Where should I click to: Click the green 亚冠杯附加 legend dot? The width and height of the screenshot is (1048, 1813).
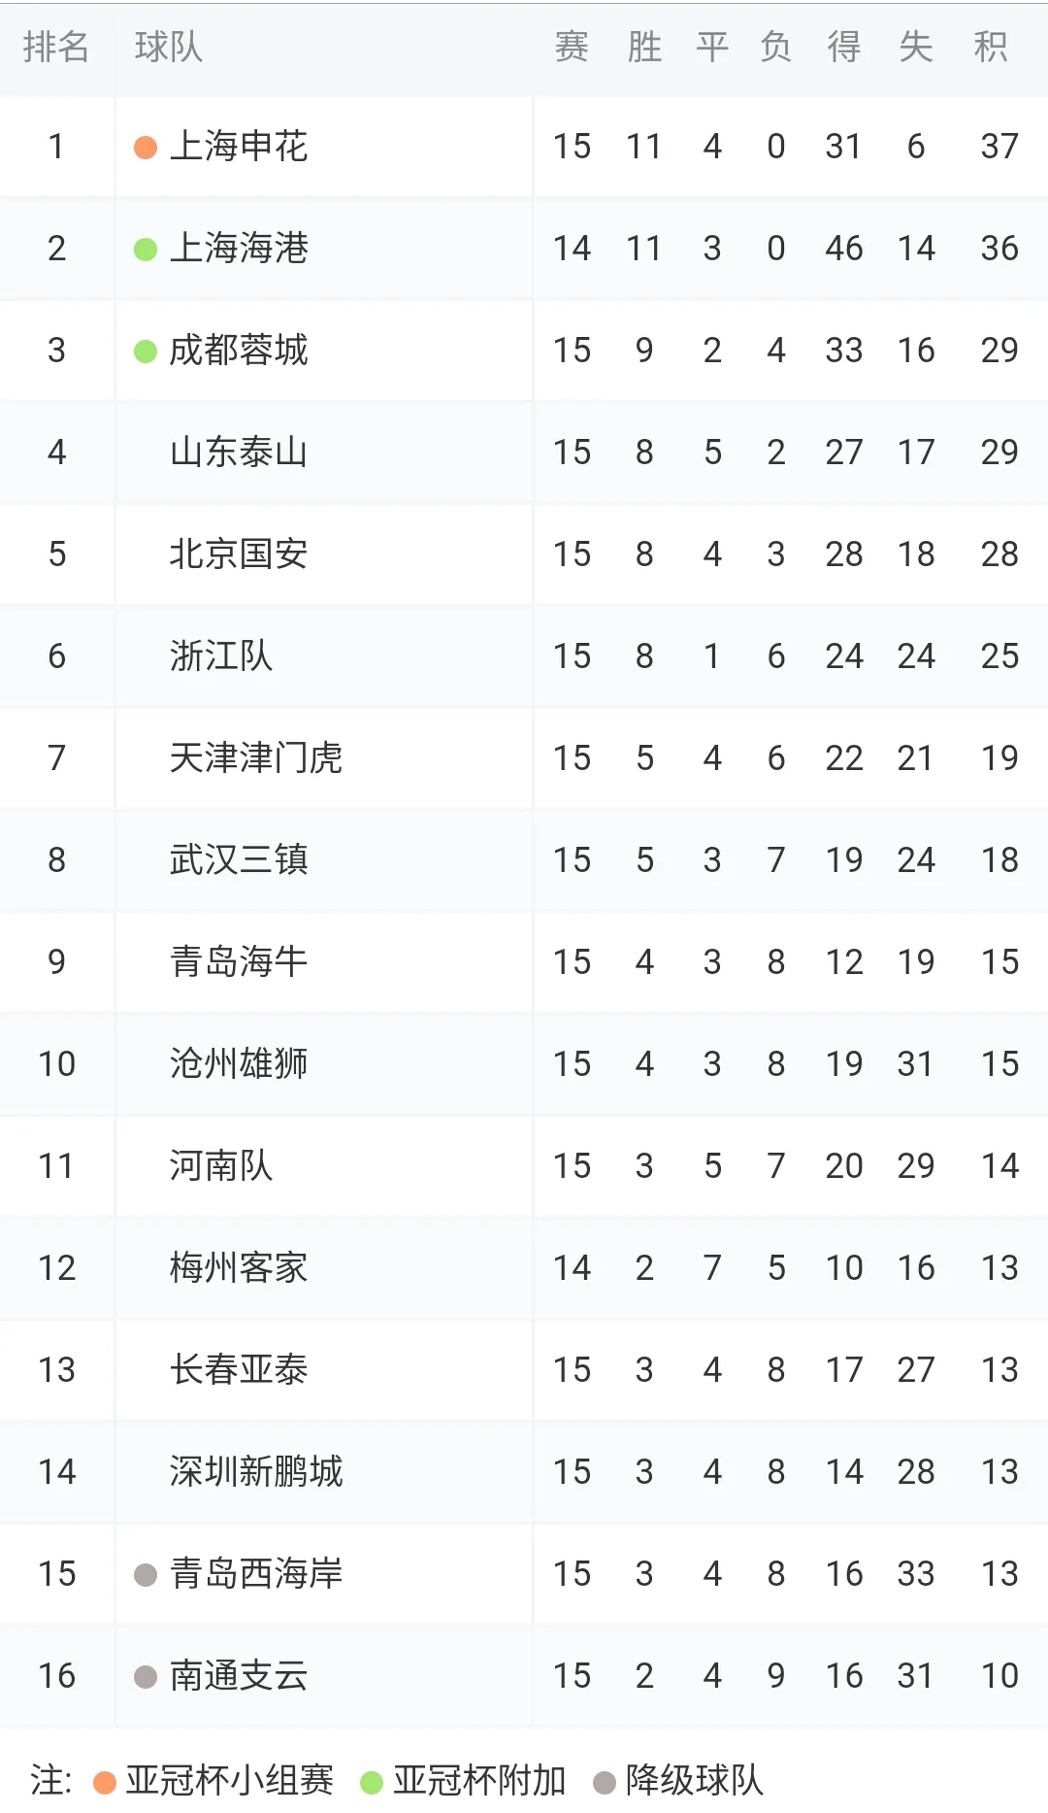point(372,1782)
